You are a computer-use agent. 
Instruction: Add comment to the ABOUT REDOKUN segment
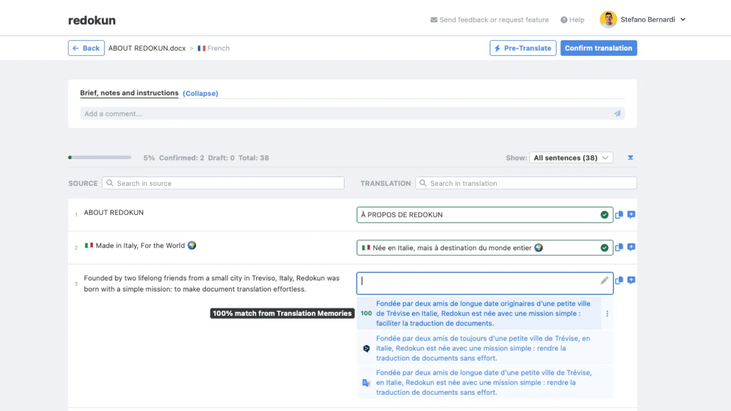click(631, 215)
